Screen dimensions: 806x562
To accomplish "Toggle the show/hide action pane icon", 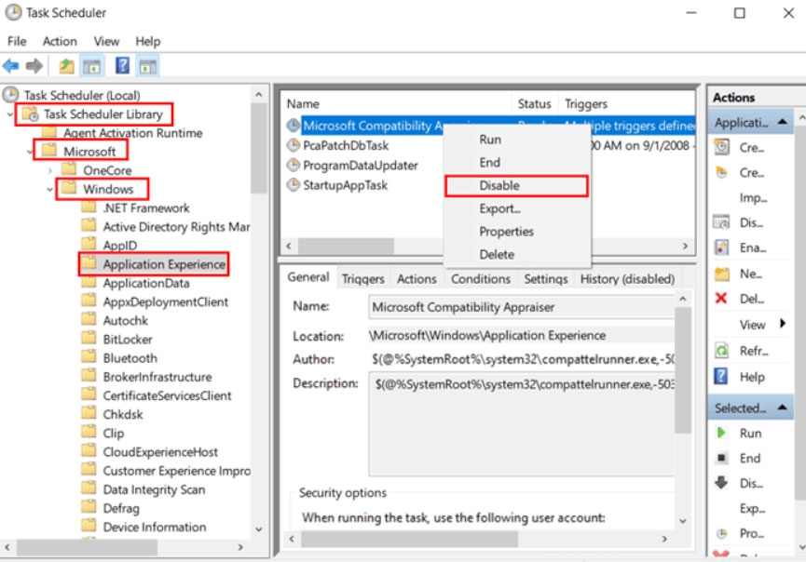I will tap(148, 66).
